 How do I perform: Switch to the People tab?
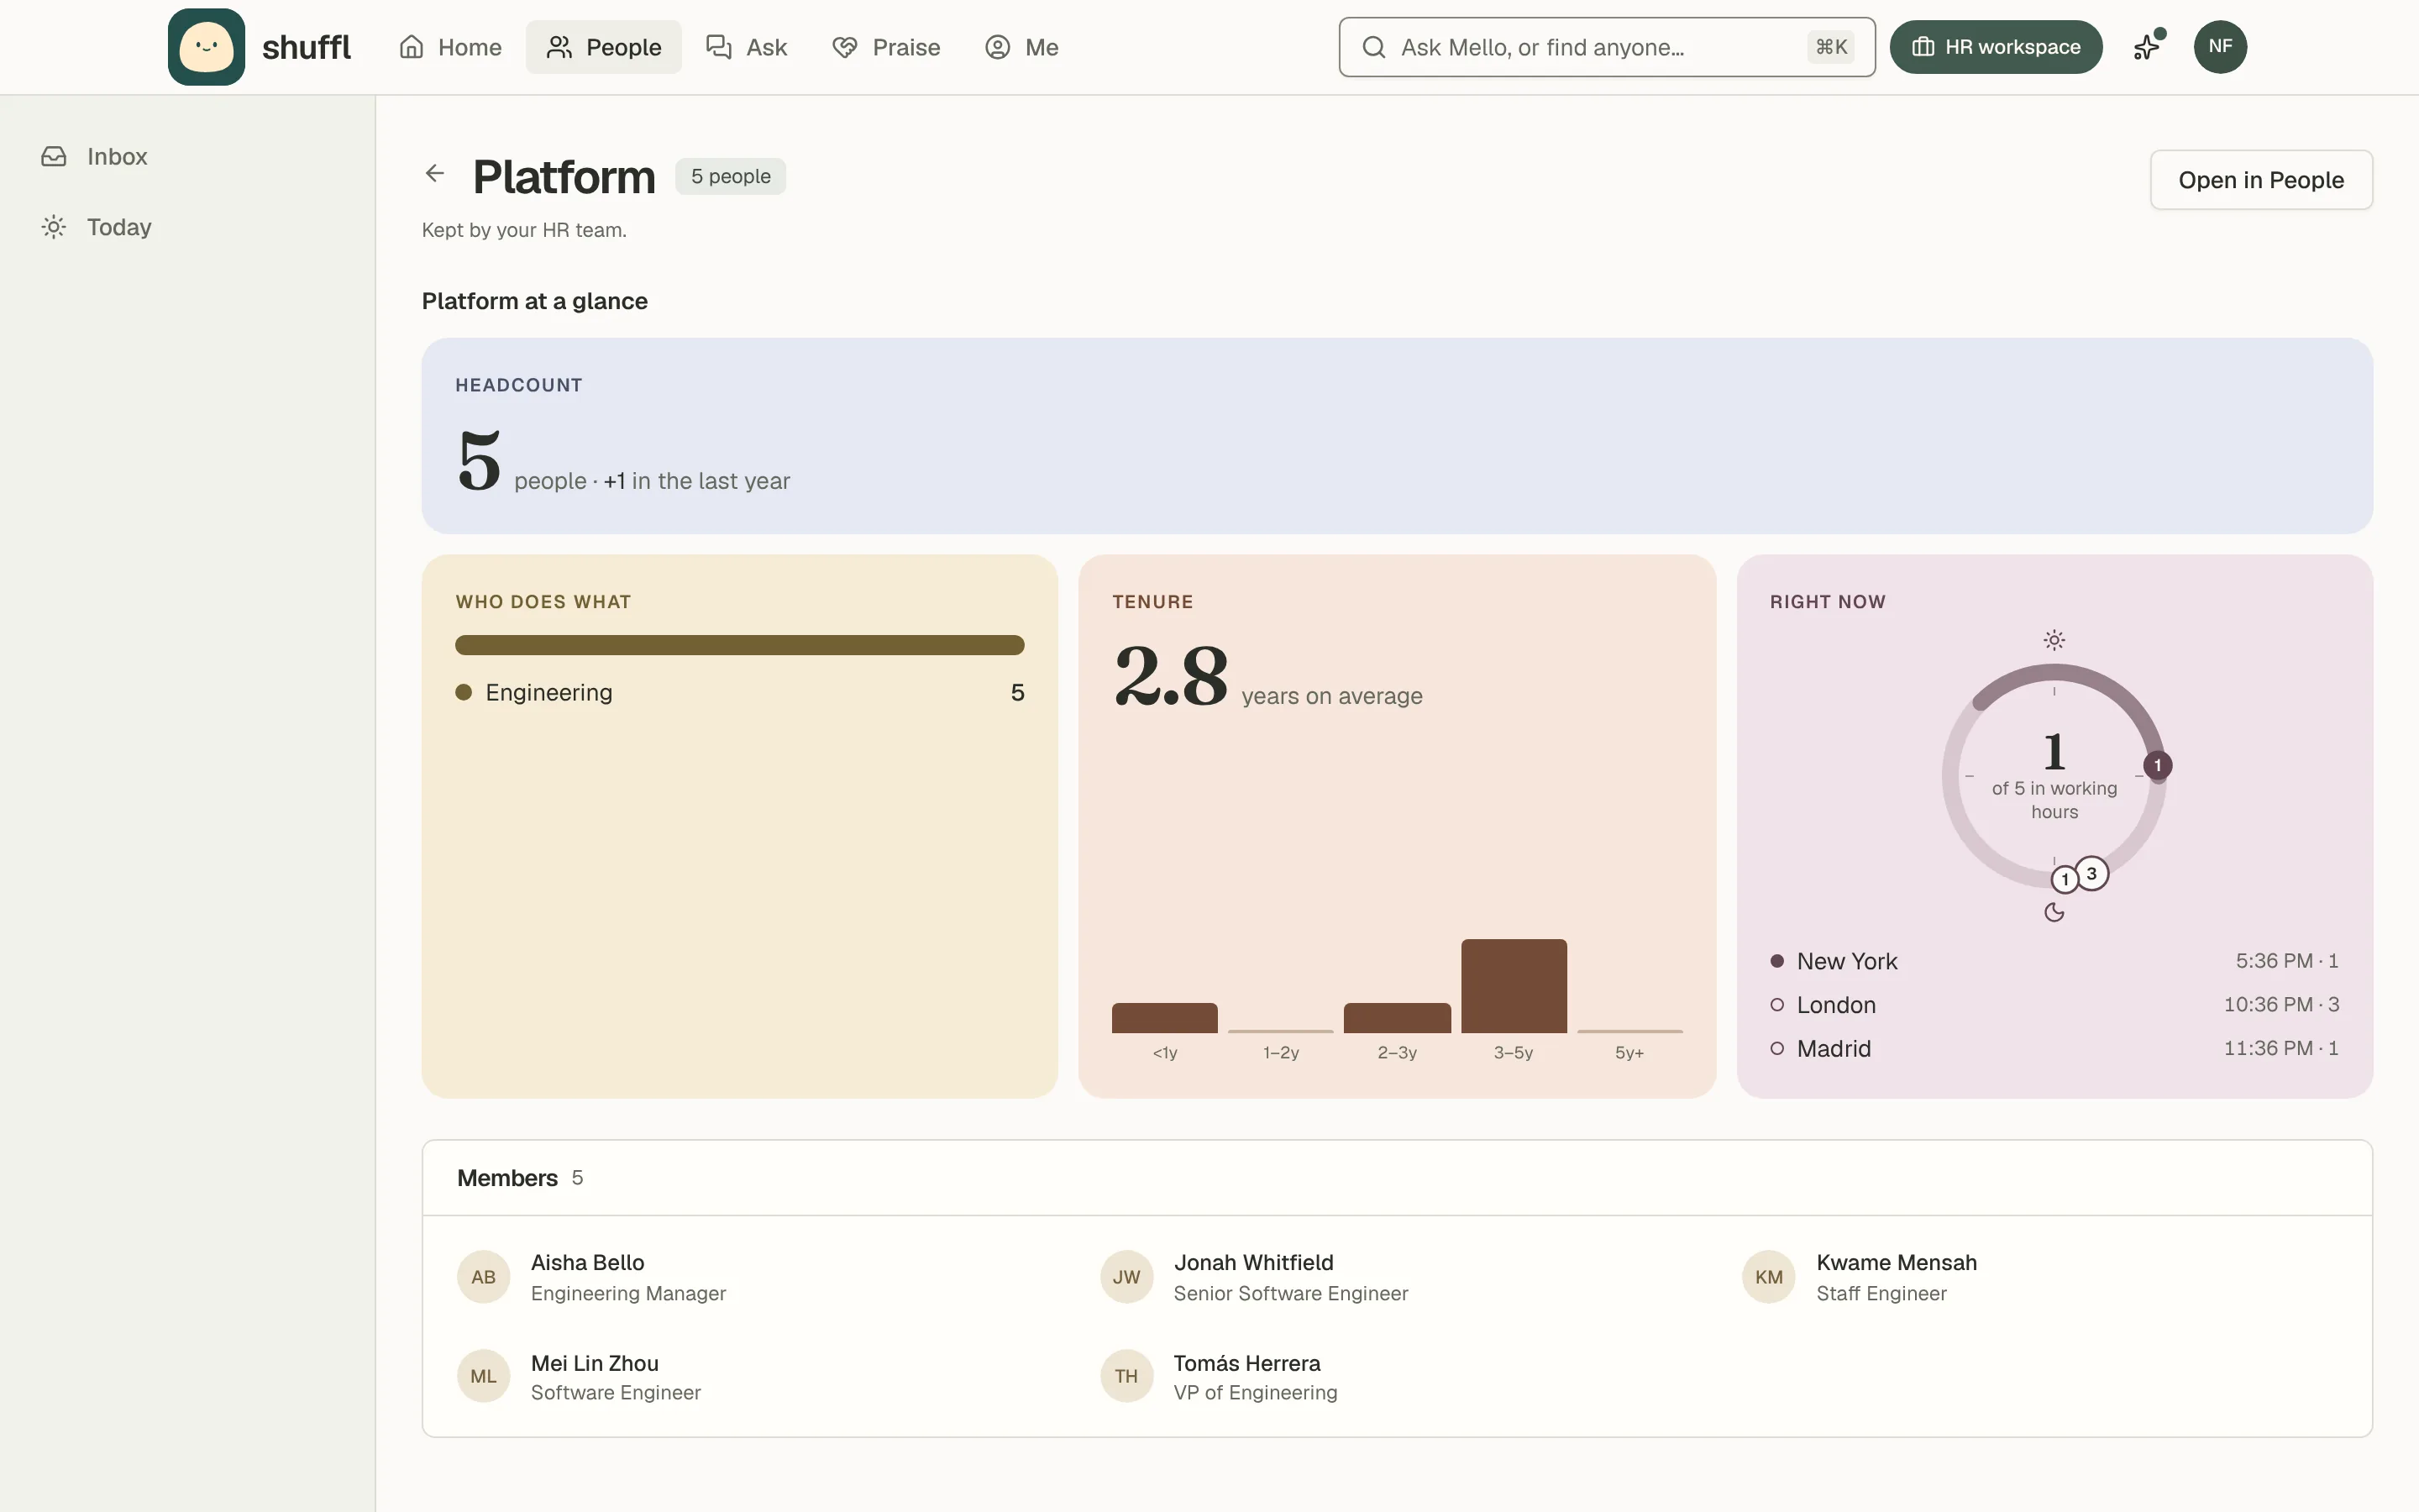(604, 47)
